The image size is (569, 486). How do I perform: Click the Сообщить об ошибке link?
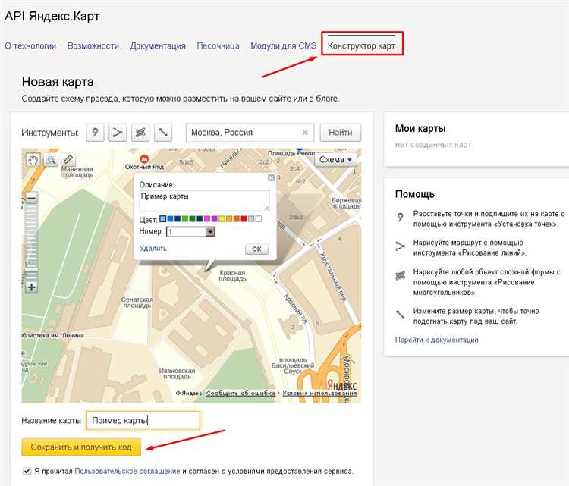tap(241, 393)
